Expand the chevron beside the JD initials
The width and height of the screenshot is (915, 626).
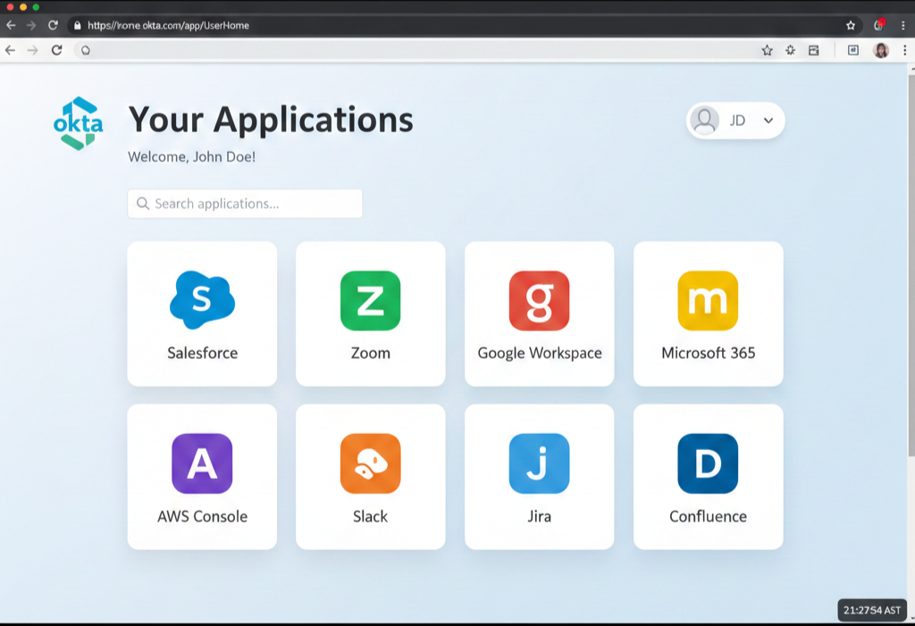(768, 121)
